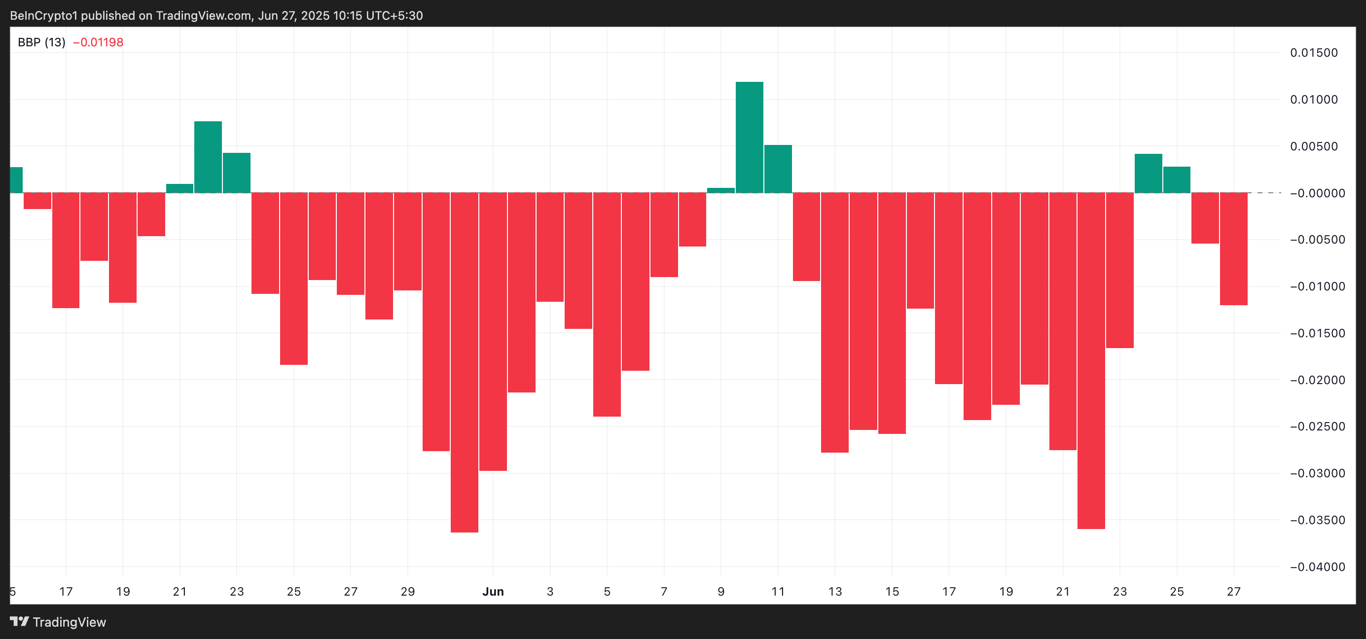1366x639 pixels.
Task: Click the −0.00000 zero line label
Action: (1317, 193)
